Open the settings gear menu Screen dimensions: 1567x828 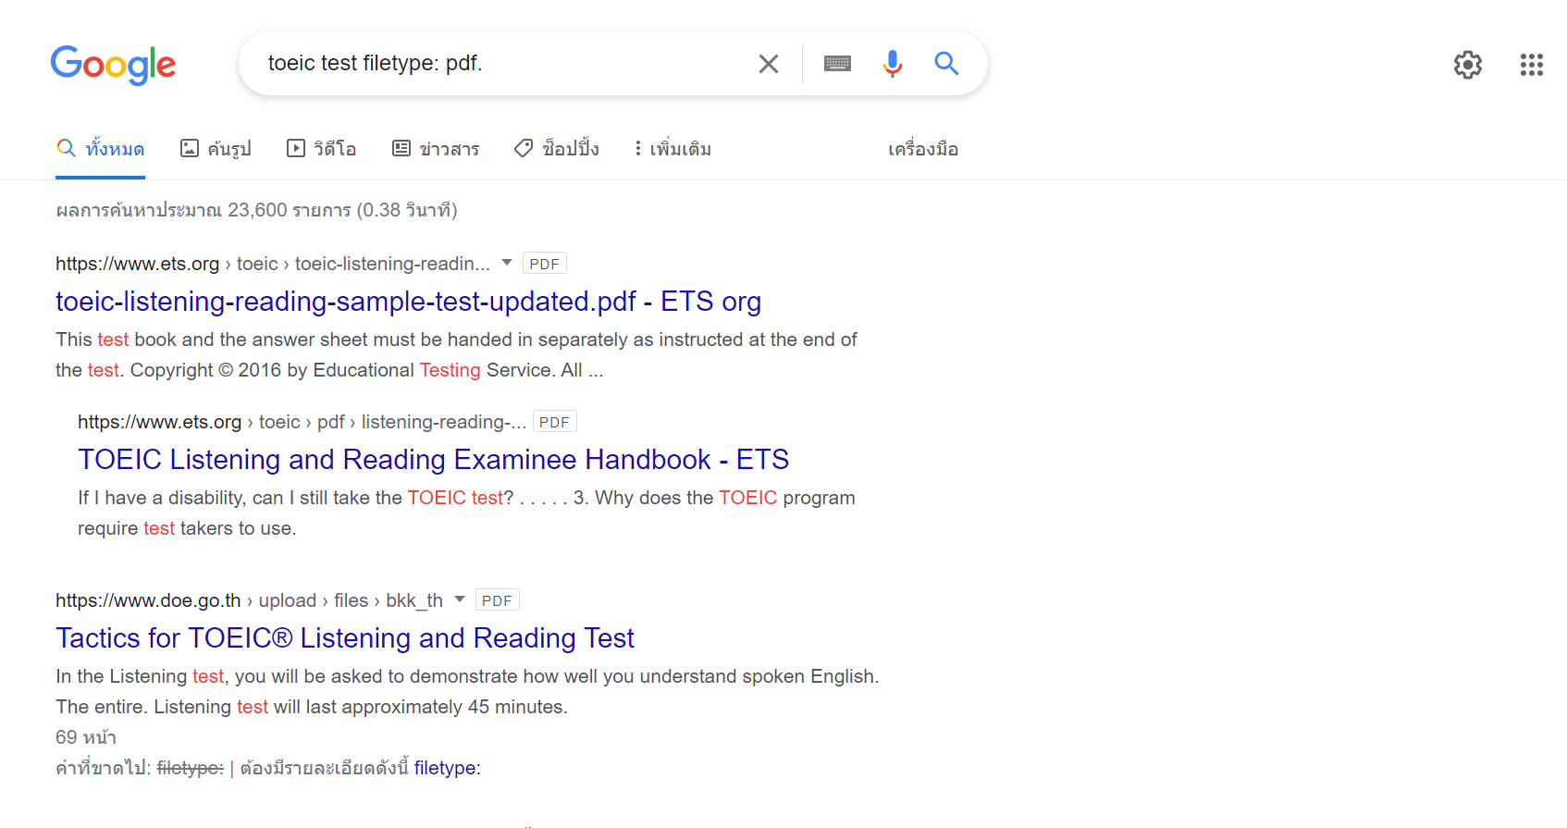tap(1467, 65)
